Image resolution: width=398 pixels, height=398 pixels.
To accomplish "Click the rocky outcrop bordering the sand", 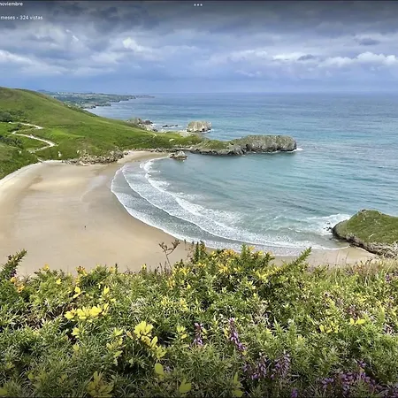I will click(x=95, y=157).
